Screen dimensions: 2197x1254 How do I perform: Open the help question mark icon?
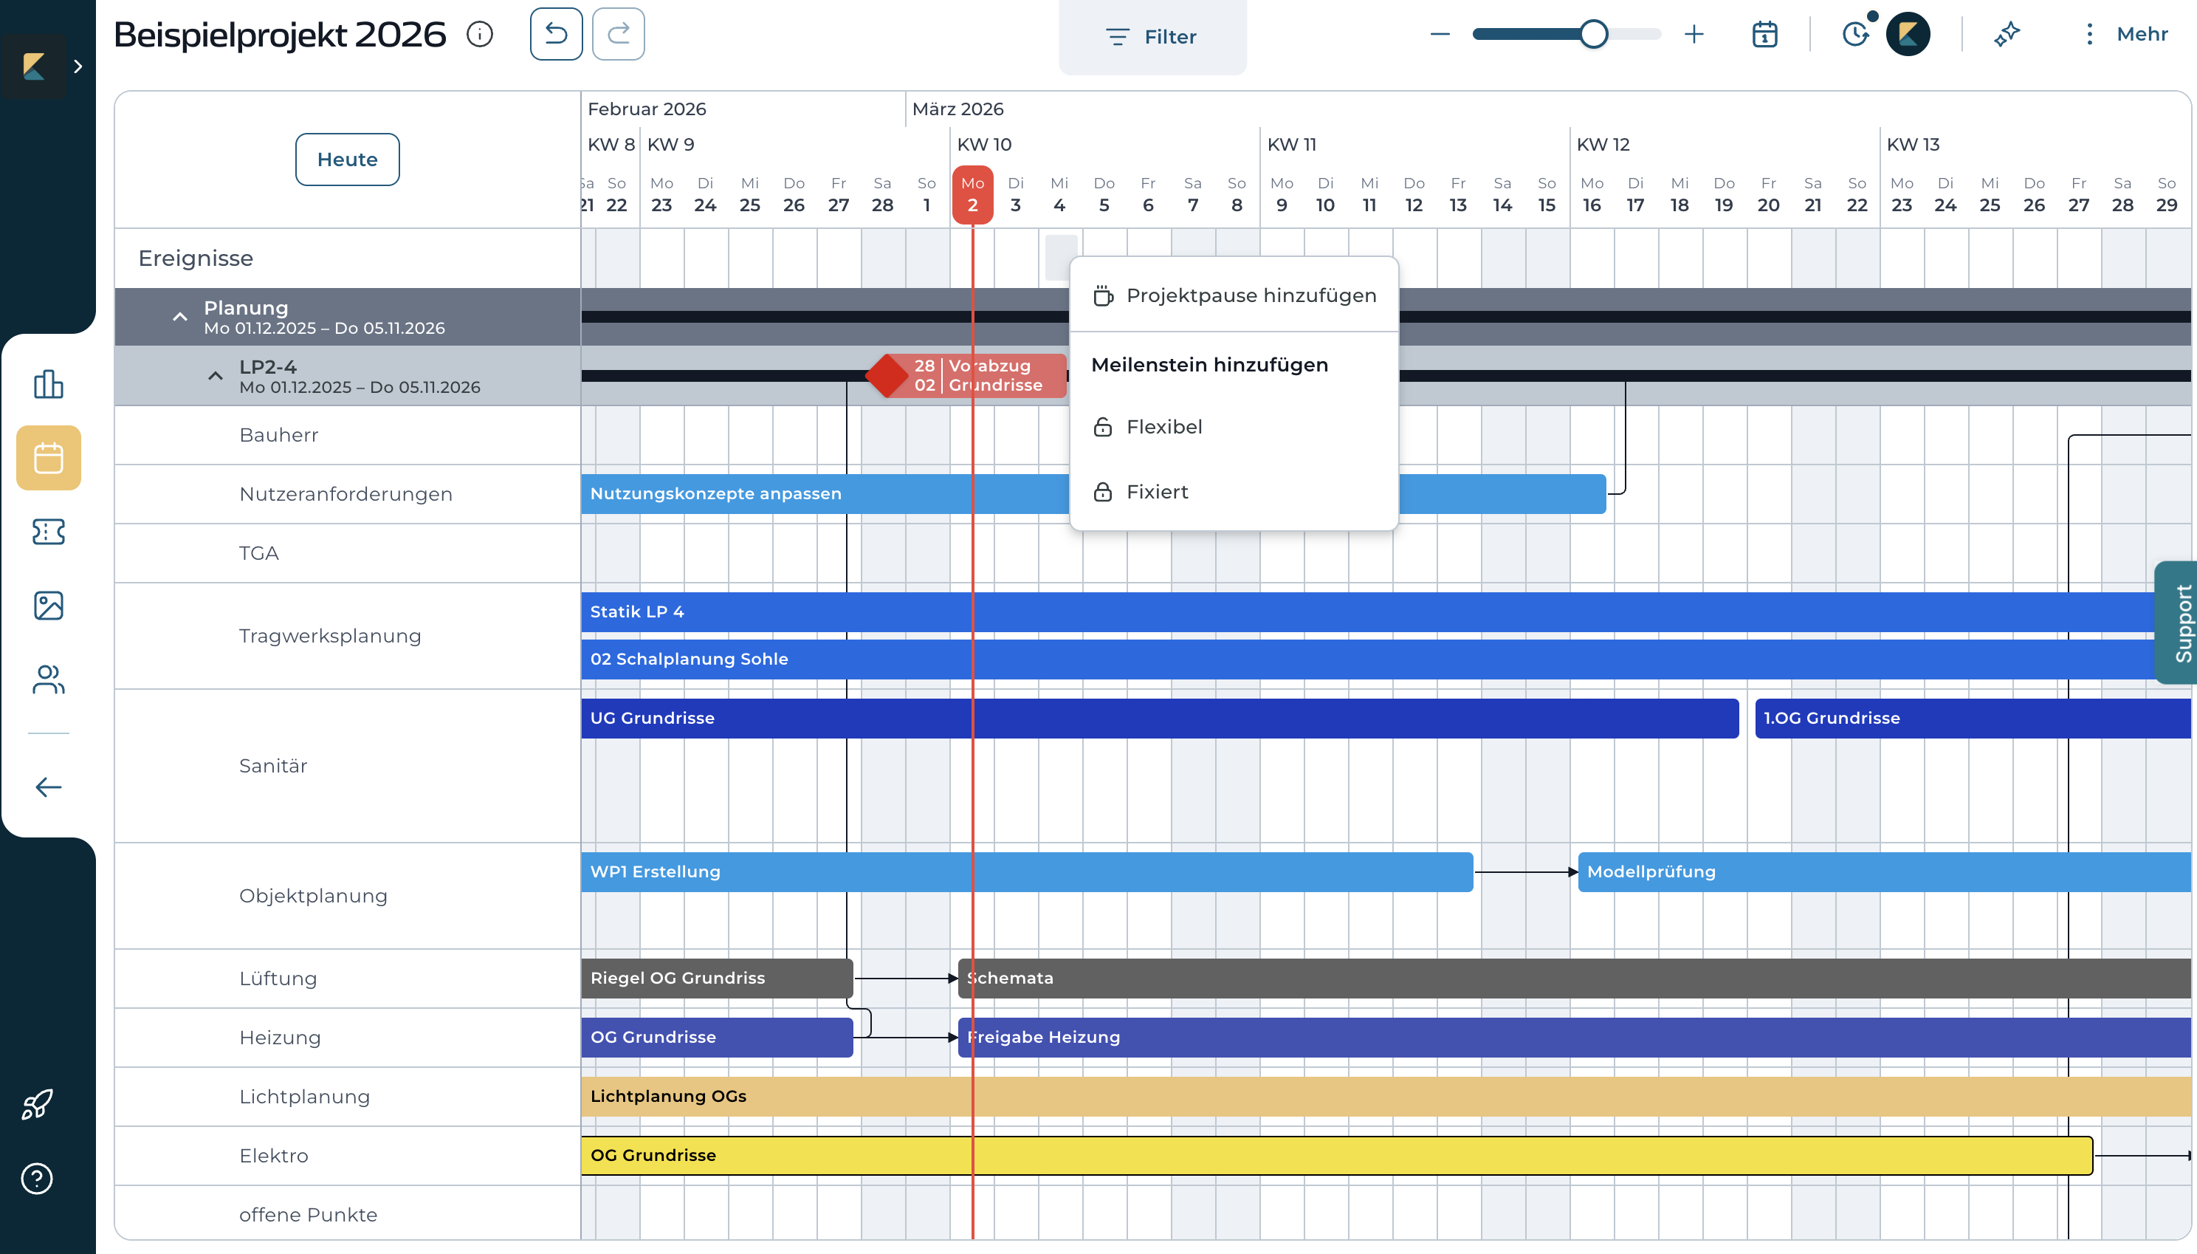[37, 1178]
